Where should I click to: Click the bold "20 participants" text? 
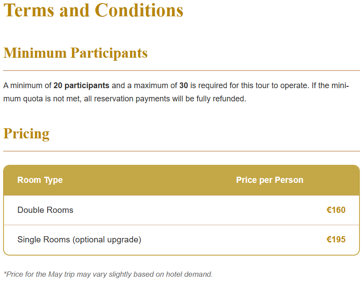(x=81, y=85)
